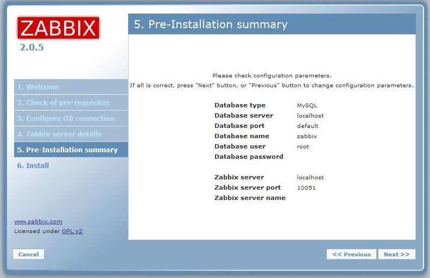Click the version number 2.0.5
430x278 pixels.
tap(32, 47)
